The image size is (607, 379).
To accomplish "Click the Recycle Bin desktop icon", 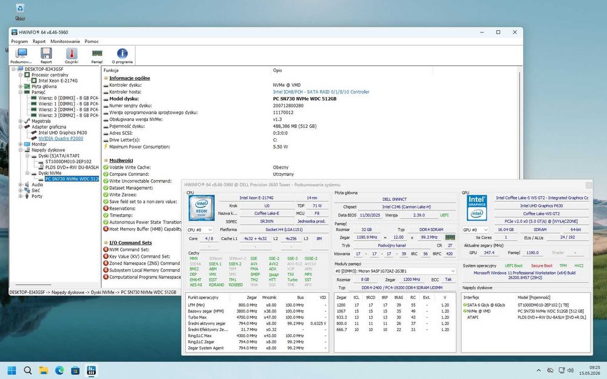I will 20,12.
